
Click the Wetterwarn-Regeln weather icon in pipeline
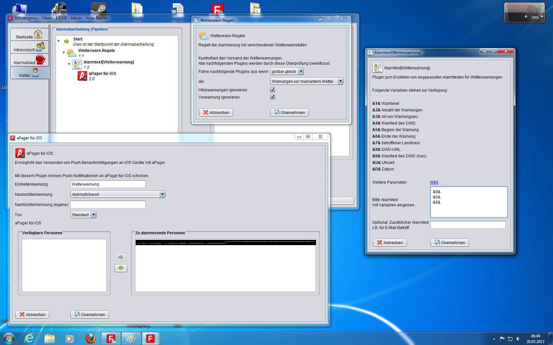pyautogui.click(x=71, y=53)
